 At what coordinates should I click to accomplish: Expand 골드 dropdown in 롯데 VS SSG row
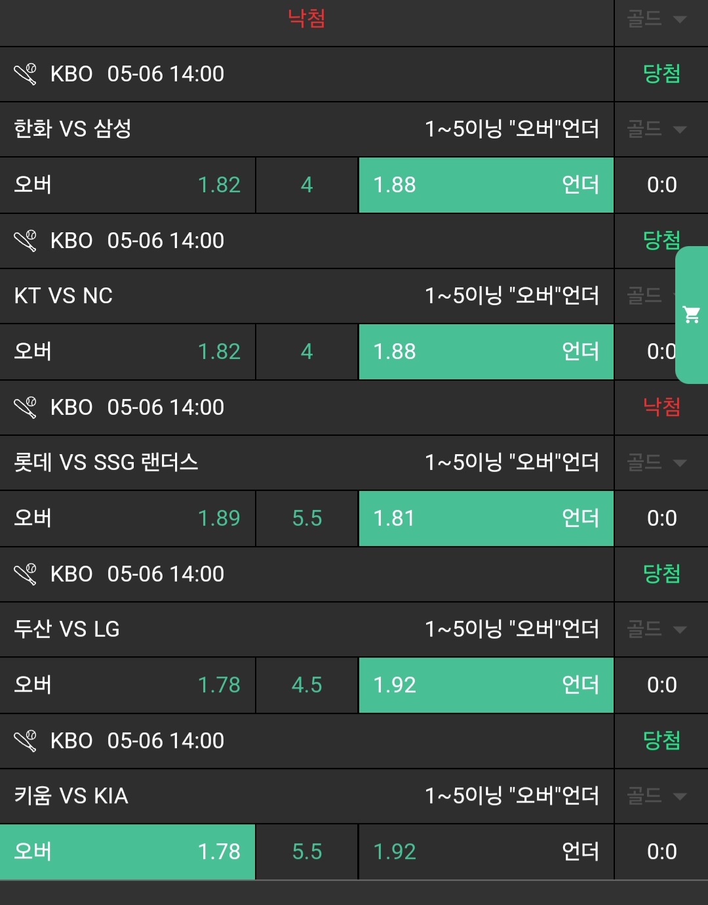[657, 463]
